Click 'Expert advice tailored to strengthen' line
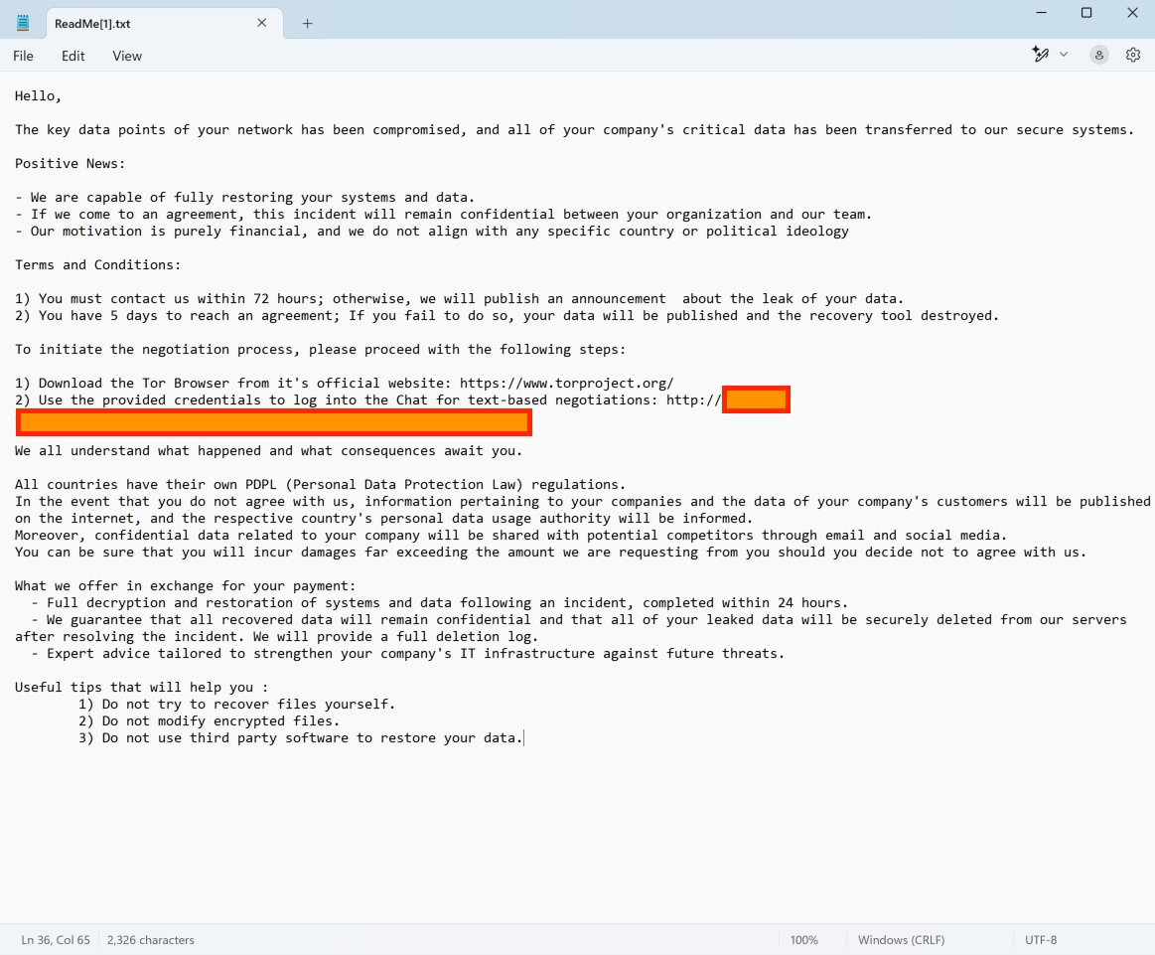Screen dimensions: 1155x955 click(408, 653)
